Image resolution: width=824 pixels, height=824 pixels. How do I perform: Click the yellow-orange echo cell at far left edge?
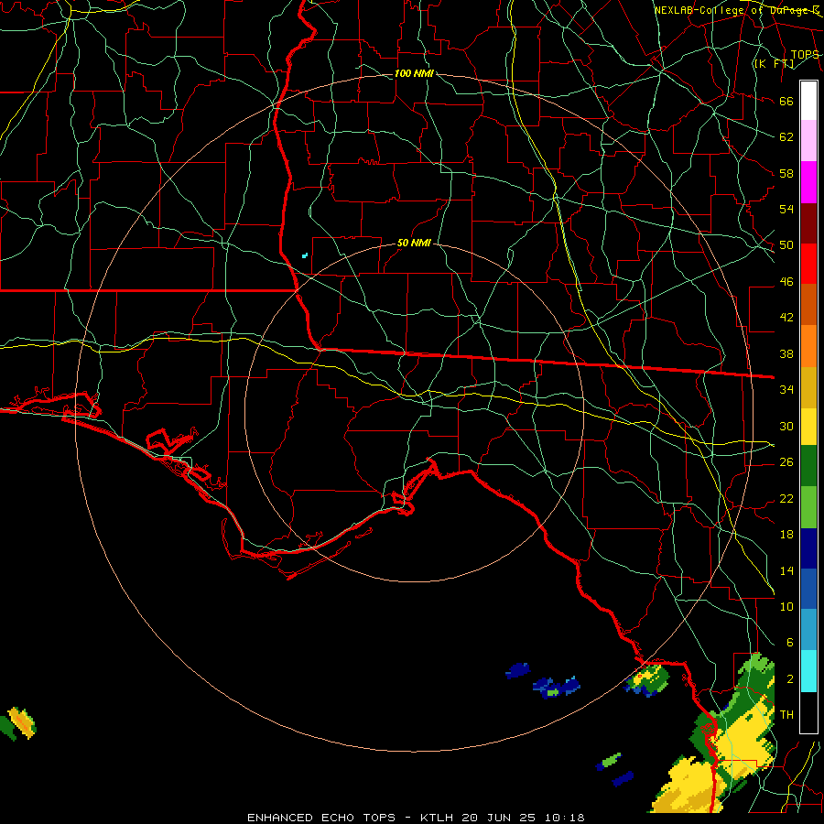click(22, 722)
